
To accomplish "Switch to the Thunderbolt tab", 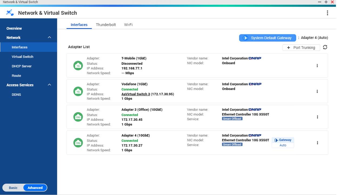I will (x=106, y=25).
